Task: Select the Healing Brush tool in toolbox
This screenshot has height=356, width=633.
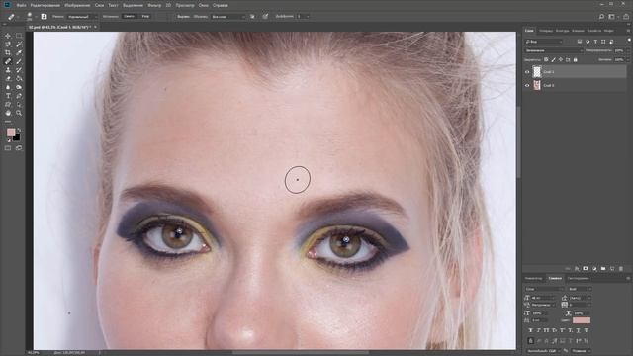Action: (8, 61)
